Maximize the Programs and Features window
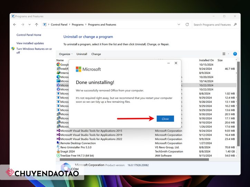Screen dimensions: 250x187 pyautogui.click(x=224, y=16)
